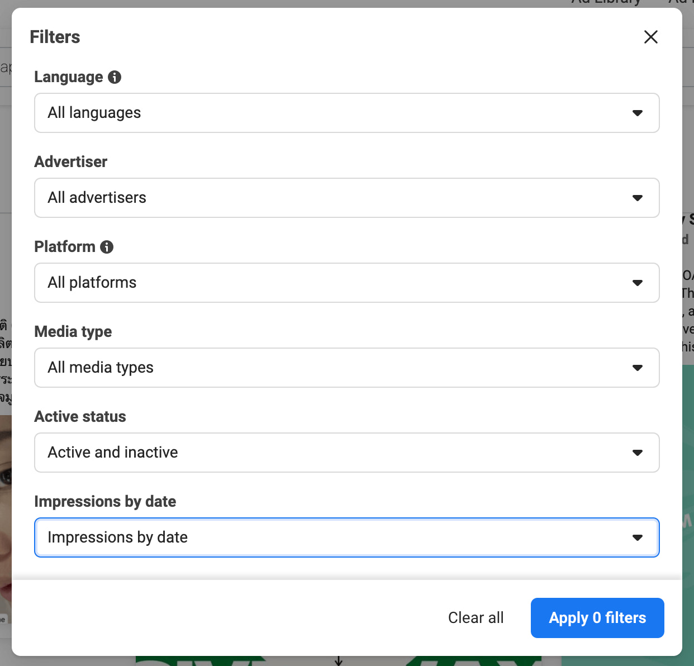Click the caret arrow in Active status field
Viewport: 694px width, 666px height.
[x=638, y=453]
